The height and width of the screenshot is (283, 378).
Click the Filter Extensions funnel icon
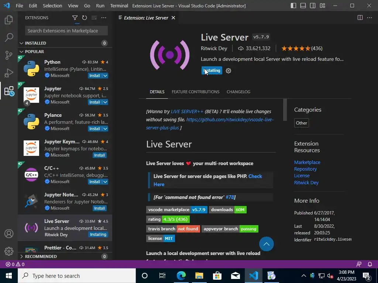click(x=75, y=18)
